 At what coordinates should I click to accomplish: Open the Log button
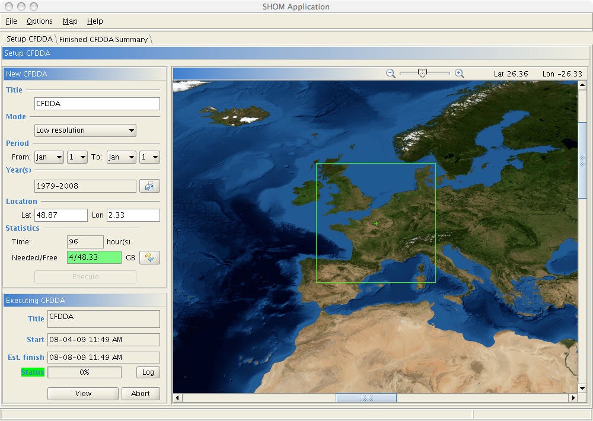coord(148,372)
